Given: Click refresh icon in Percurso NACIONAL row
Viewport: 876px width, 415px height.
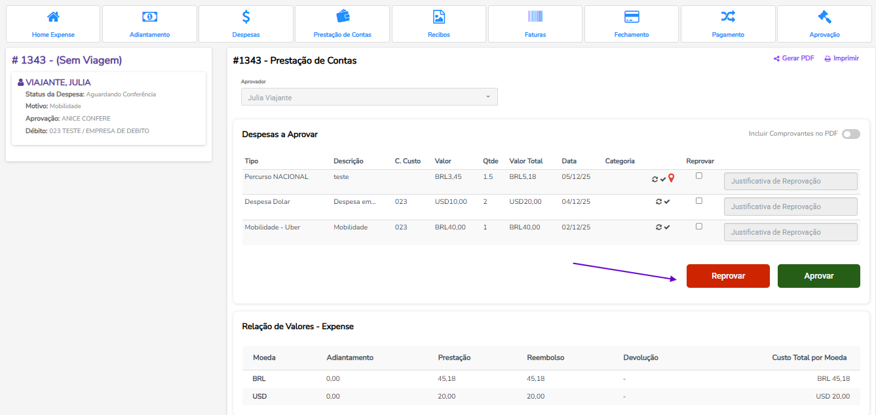Looking at the screenshot, I should pos(655,178).
